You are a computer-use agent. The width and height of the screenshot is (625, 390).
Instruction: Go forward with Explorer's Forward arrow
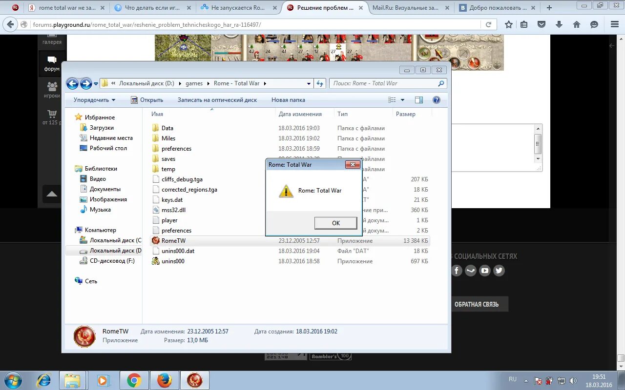pos(86,83)
